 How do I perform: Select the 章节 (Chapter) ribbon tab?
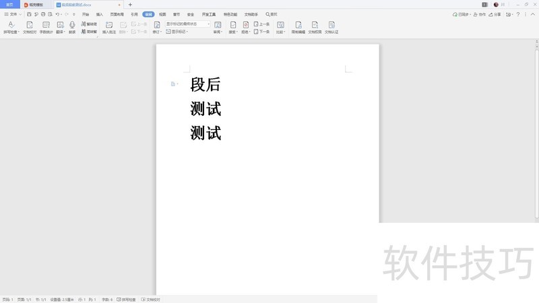coord(177,14)
